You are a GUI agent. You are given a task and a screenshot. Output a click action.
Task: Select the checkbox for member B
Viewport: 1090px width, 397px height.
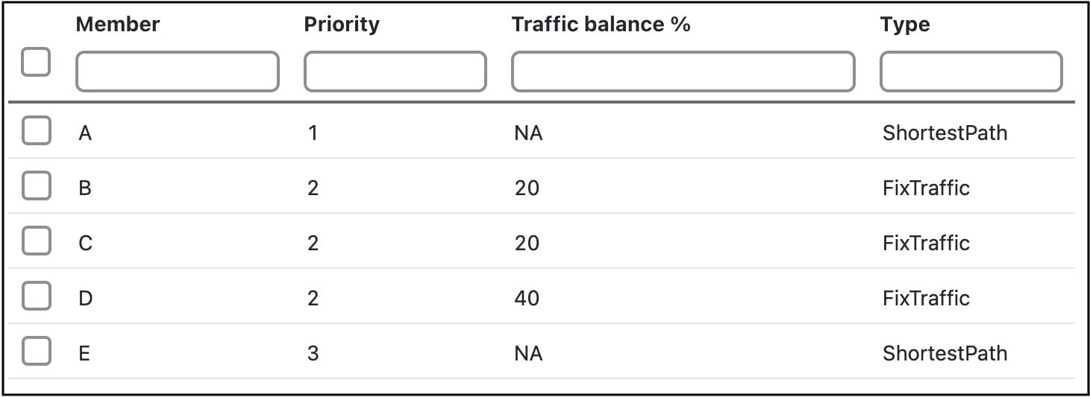[x=37, y=185]
